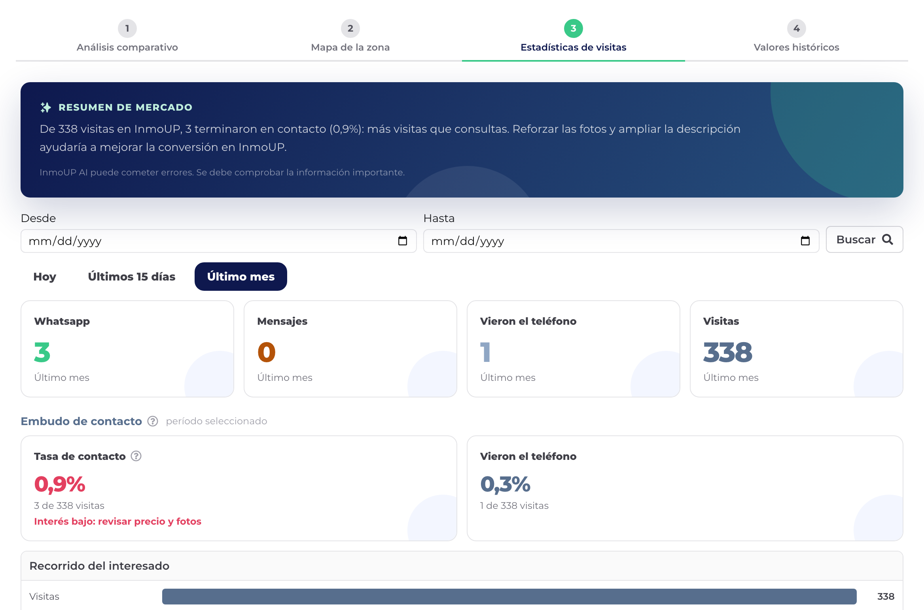The height and width of the screenshot is (610, 924).
Task: Click the magnifier icon in Buscar
Action: 888,239
